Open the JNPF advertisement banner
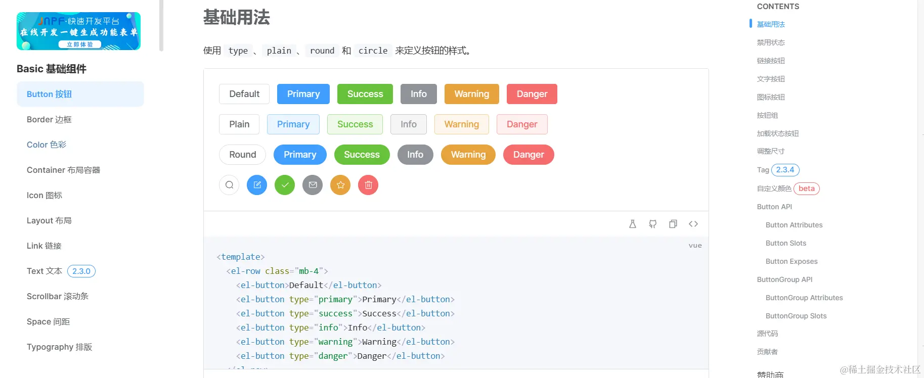 click(78, 31)
